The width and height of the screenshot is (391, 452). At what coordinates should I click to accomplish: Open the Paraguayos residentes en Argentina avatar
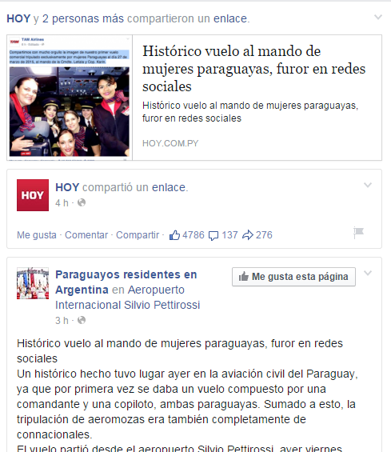point(33,283)
